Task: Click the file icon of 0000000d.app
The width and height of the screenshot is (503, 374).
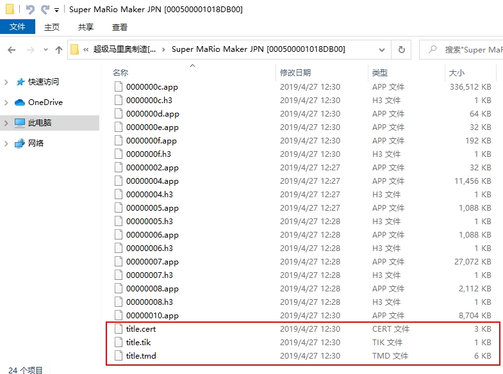Action: pyautogui.click(x=119, y=113)
